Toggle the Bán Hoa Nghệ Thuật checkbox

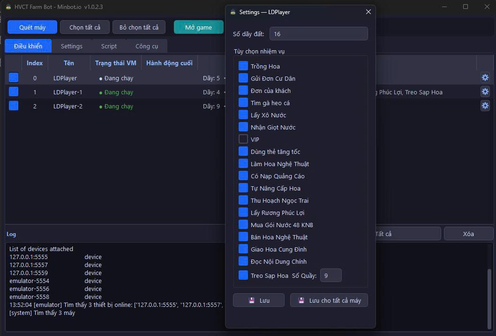tap(243, 237)
